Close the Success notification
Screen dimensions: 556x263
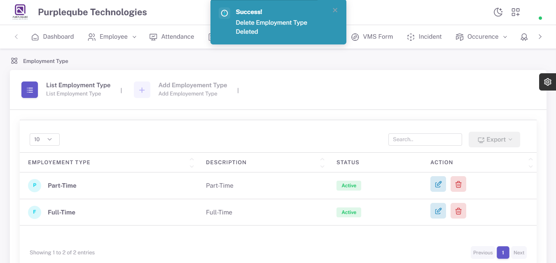pyautogui.click(x=335, y=10)
